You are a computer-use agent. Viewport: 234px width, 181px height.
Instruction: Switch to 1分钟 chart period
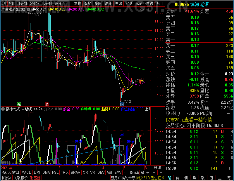[x=23, y=4]
